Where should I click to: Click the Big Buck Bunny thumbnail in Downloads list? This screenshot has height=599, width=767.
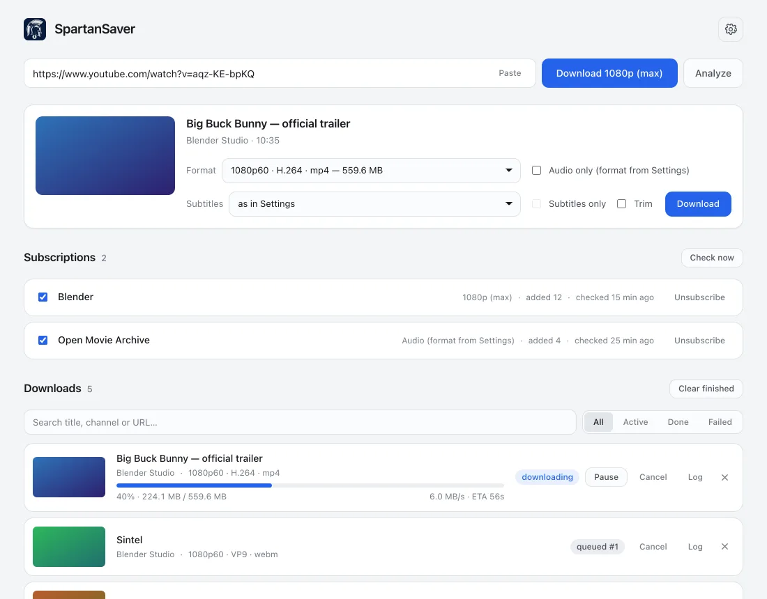(x=69, y=477)
